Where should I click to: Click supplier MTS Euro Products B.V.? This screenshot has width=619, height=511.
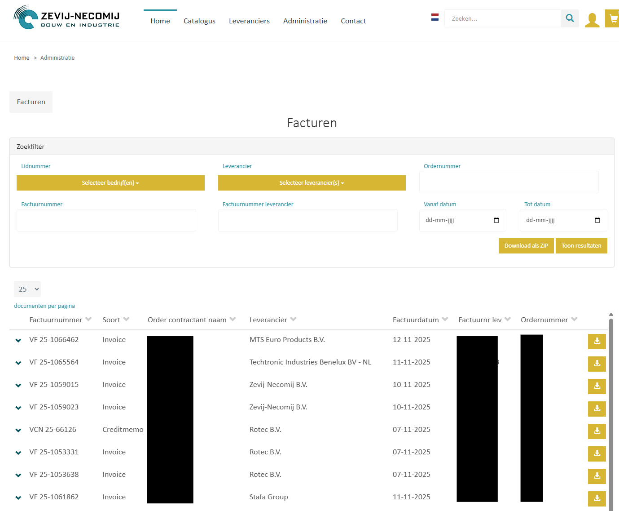pyautogui.click(x=287, y=340)
